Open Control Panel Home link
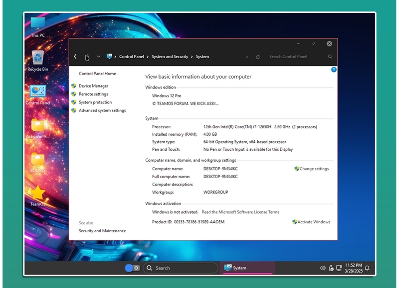This screenshot has width=399, height=288. pyautogui.click(x=97, y=74)
